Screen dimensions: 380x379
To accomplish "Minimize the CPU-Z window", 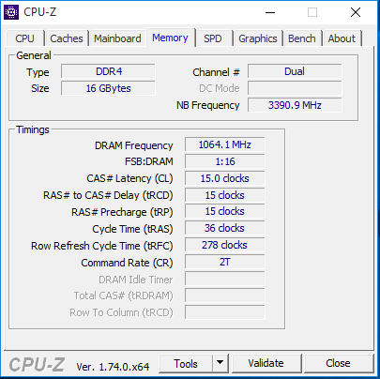I will pyautogui.click(x=270, y=12).
